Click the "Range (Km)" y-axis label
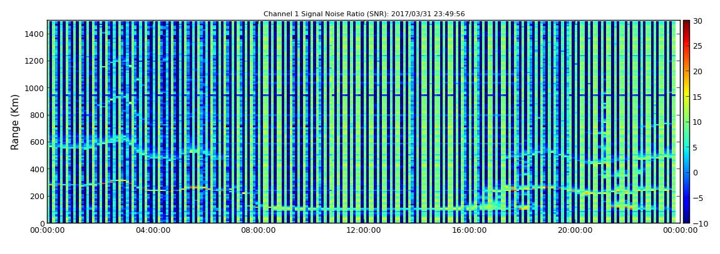Image resolution: width=720 pixels, height=254 pixels. click(x=15, y=122)
